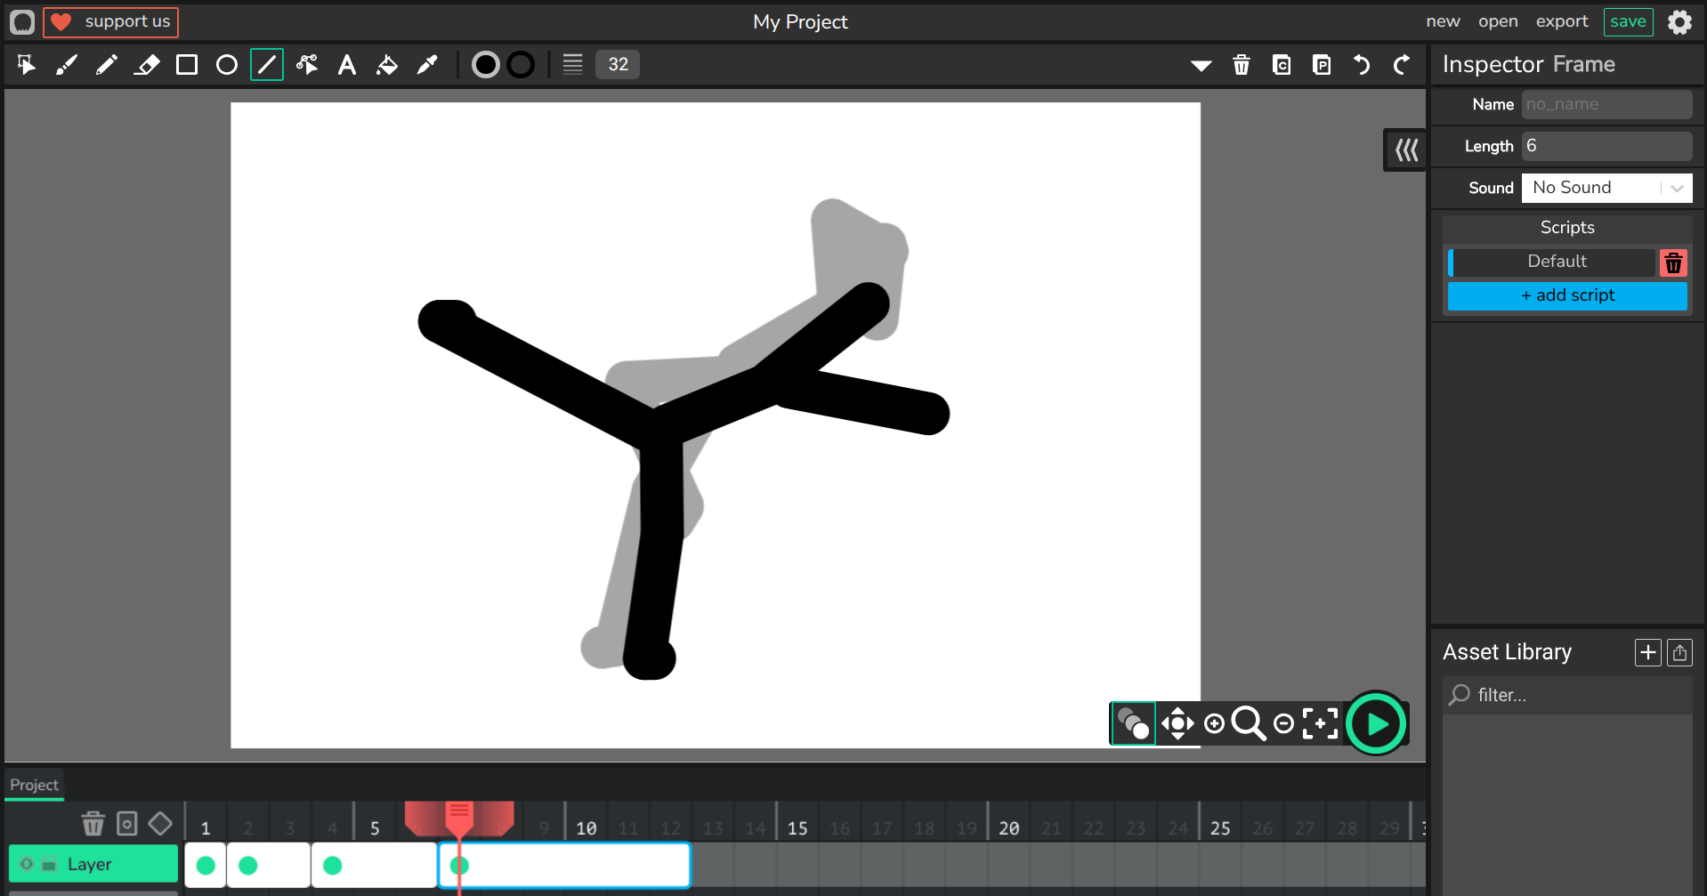Hide the Layer using eye icon
This screenshot has height=896, width=1707.
27,864
